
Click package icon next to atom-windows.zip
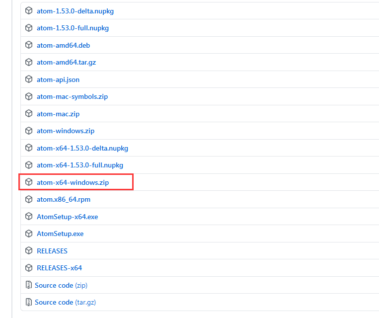pyautogui.click(x=29, y=131)
